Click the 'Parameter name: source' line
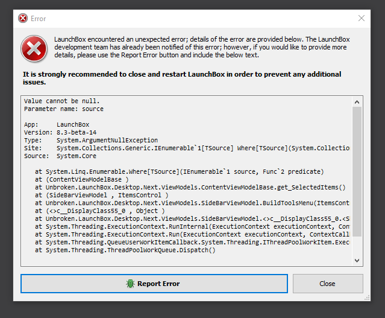This screenshot has height=318, width=385. (64, 109)
